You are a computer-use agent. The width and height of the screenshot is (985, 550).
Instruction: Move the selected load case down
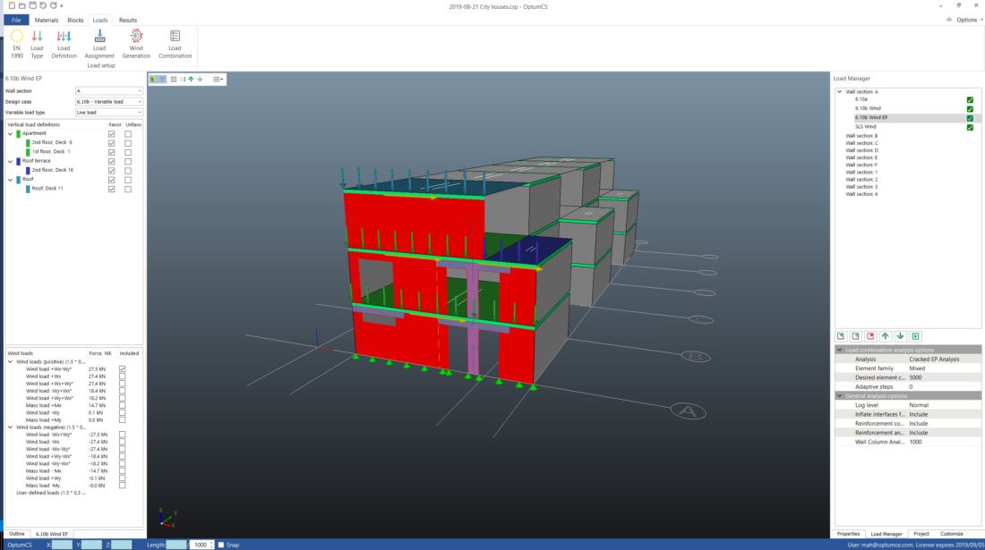pos(901,335)
